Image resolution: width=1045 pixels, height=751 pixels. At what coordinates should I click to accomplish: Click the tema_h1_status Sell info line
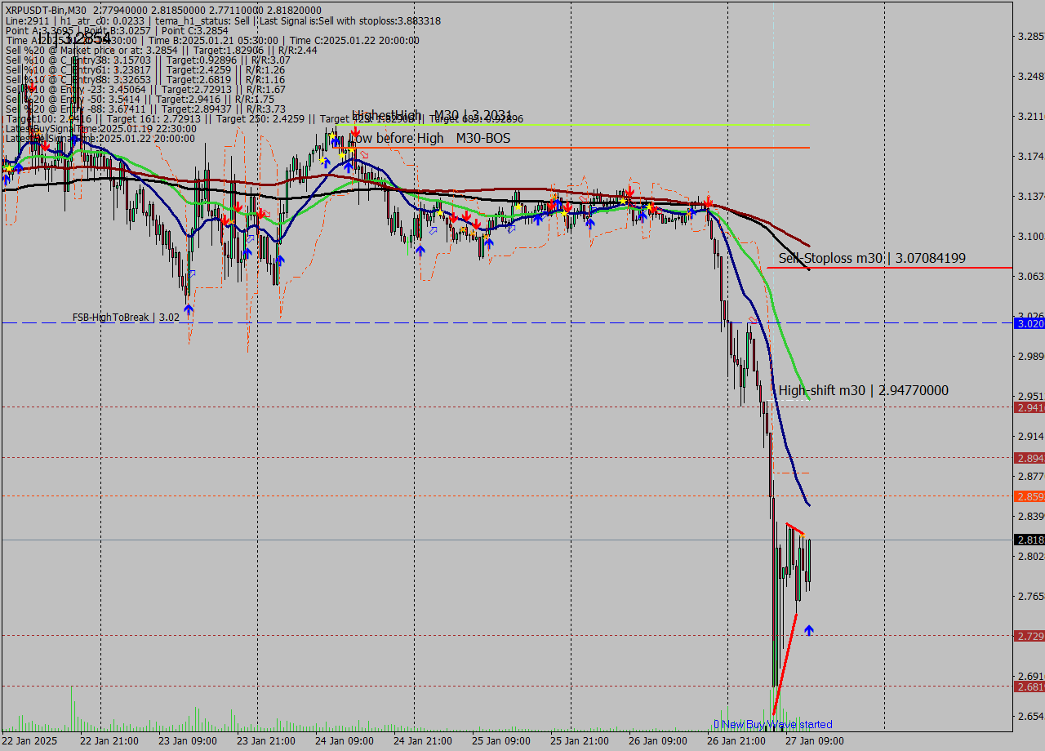point(223,20)
